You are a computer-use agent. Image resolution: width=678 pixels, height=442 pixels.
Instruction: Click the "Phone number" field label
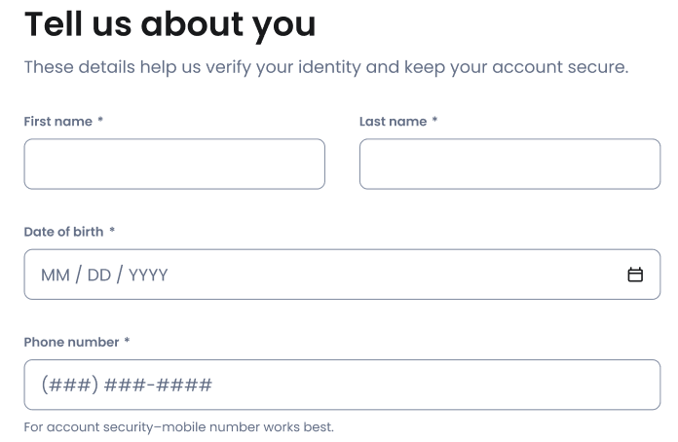(71, 342)
